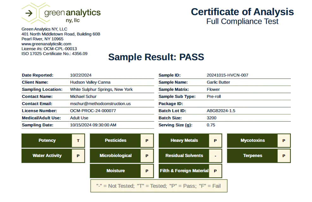Select the Residual Solvents test badge

pos(190,156)
